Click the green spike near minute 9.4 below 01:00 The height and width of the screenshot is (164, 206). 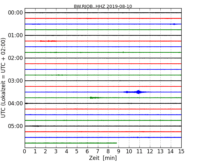[x=123, y=52]
